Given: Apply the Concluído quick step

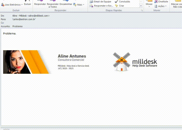Looking at the screenshot, I should 122,2.
